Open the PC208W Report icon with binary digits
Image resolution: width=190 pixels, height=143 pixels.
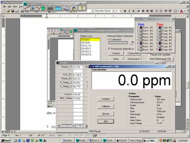58,8
